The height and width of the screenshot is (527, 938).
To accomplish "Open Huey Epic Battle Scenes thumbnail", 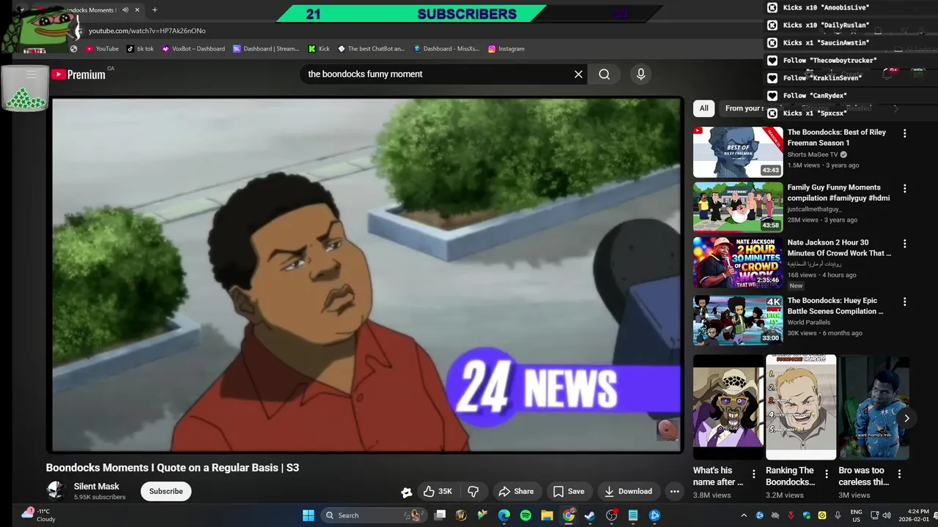I will point(738,321).
